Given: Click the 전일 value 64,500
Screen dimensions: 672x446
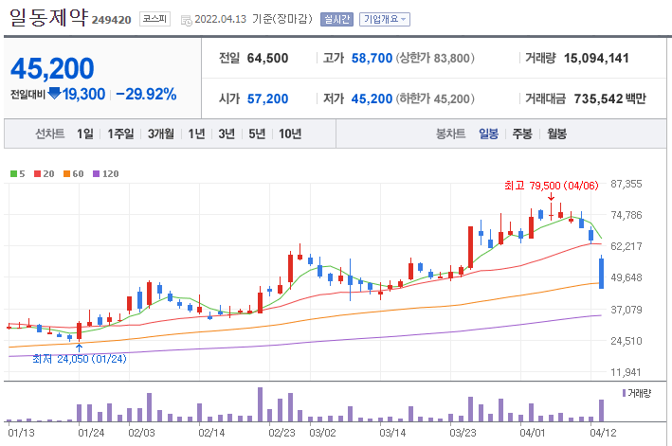Looking at the screenshot, I should tap(267, 58).
